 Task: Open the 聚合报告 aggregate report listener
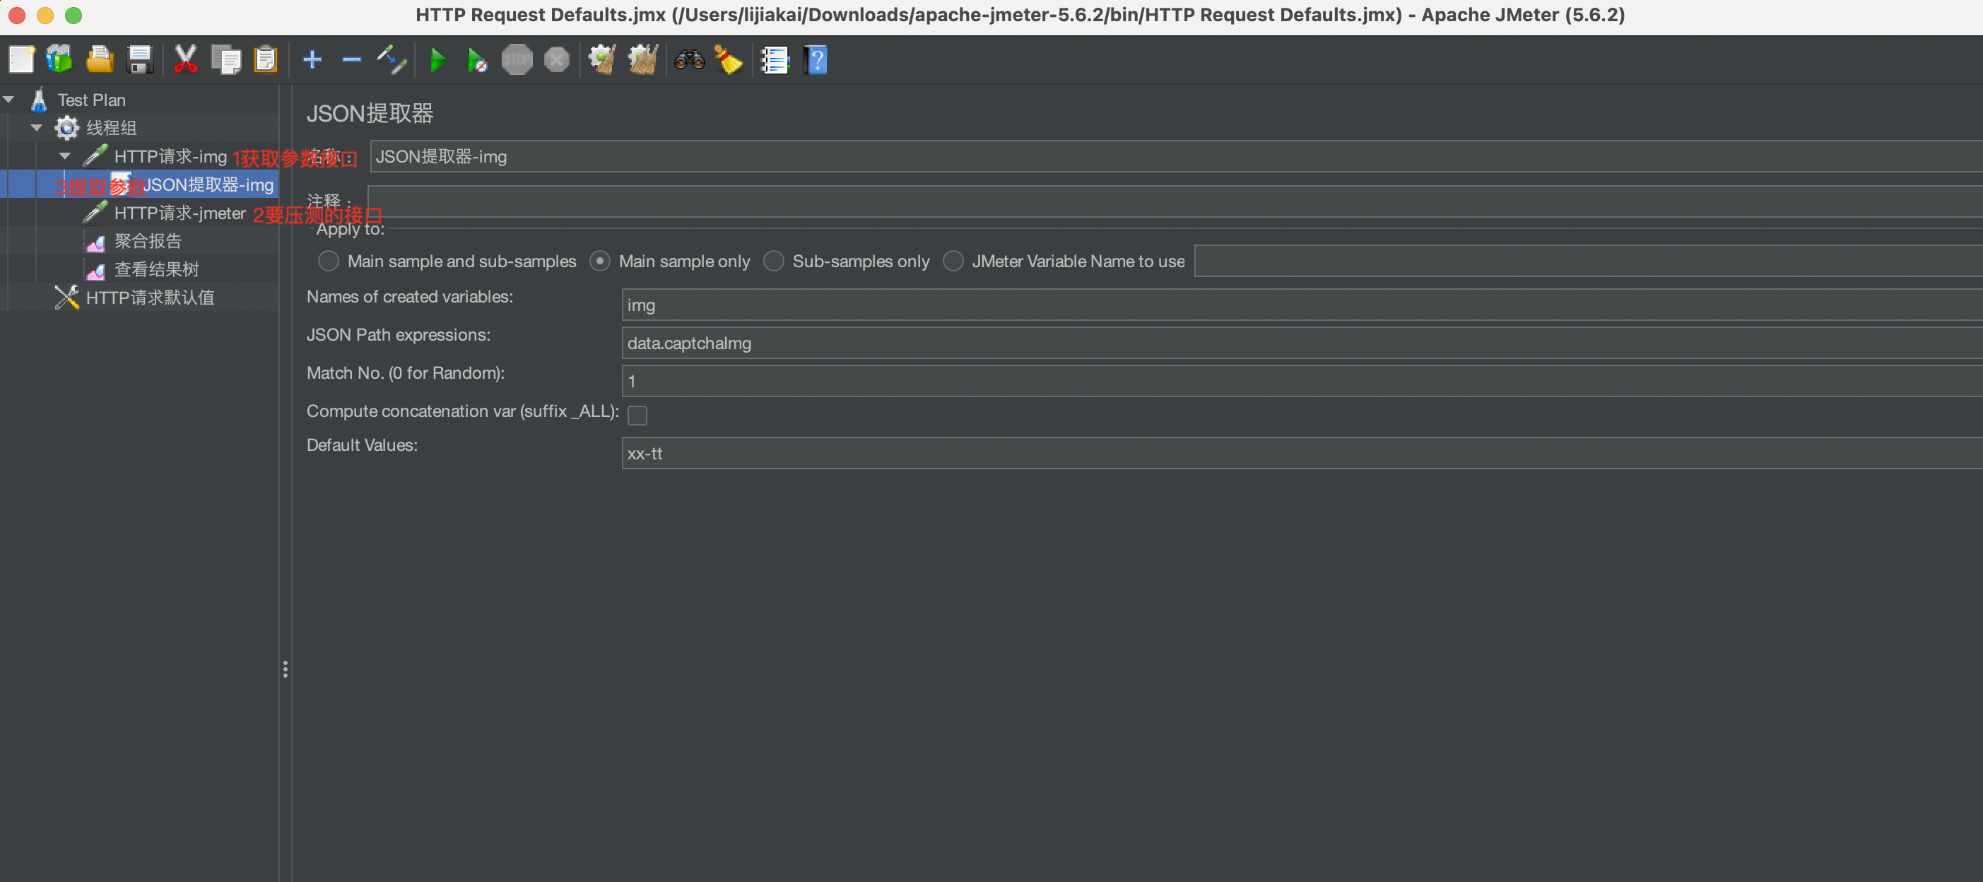pyautogui.click(x=148, y=241)
